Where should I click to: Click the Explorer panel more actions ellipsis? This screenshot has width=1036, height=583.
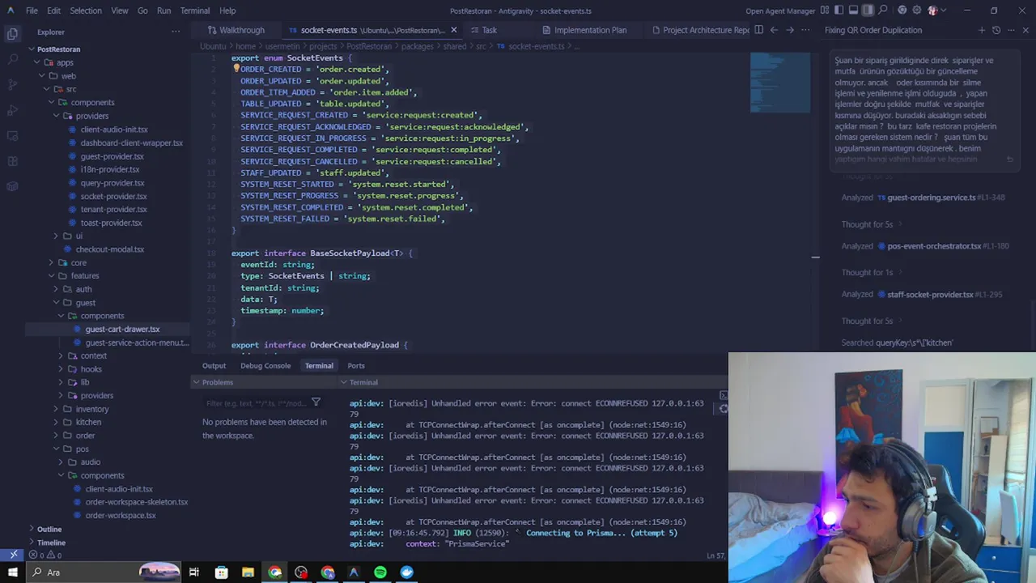(176, 32)
